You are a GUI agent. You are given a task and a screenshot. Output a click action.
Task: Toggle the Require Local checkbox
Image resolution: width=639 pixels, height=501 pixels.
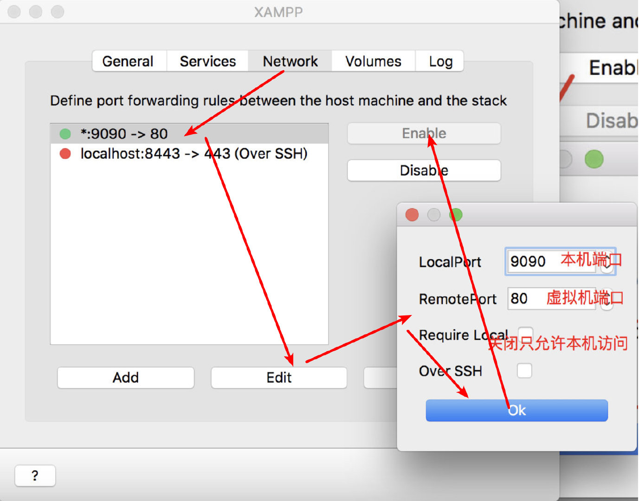(525, 334)
